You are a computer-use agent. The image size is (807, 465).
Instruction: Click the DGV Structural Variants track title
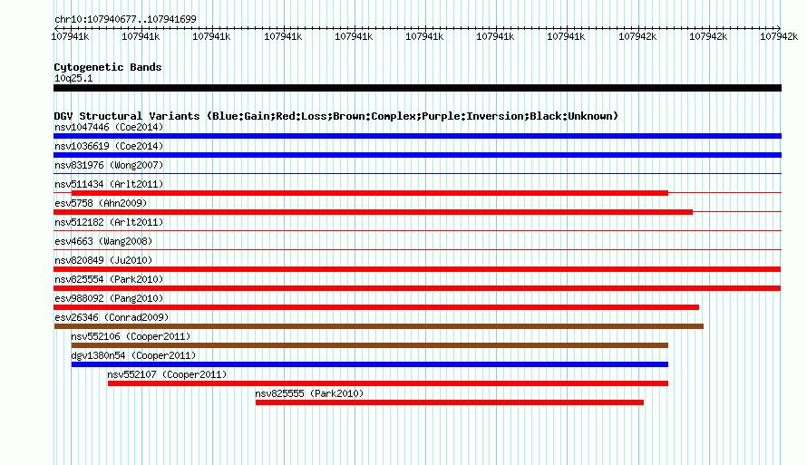pyautogui.click(x=336, y=116)
